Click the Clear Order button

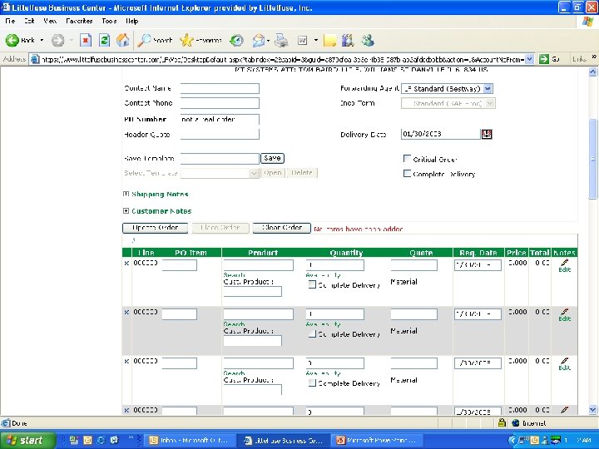coord(281,228)
